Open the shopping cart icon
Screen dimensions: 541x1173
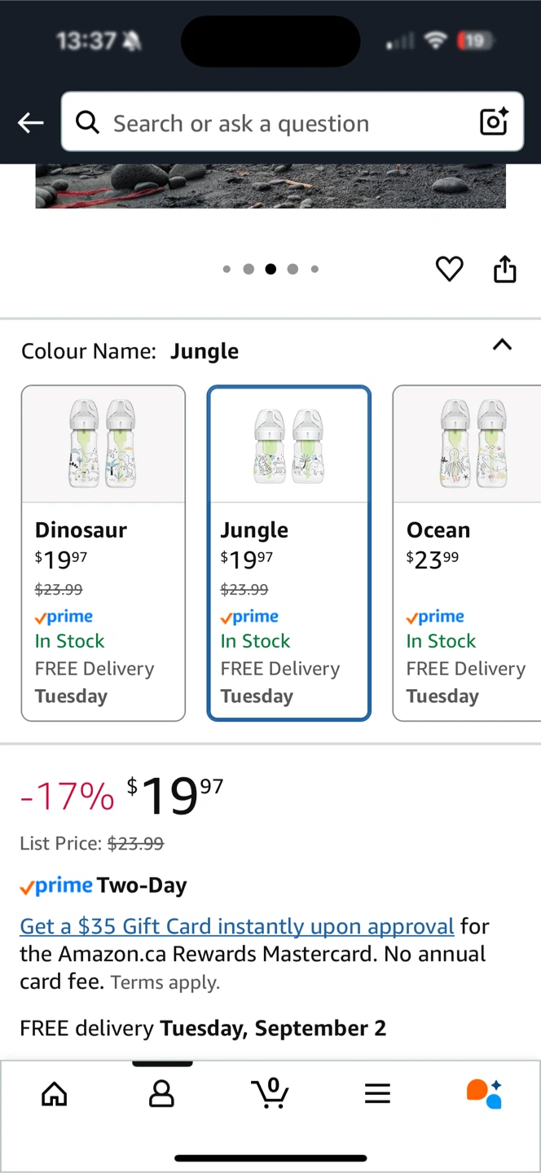click(270, 1092)
